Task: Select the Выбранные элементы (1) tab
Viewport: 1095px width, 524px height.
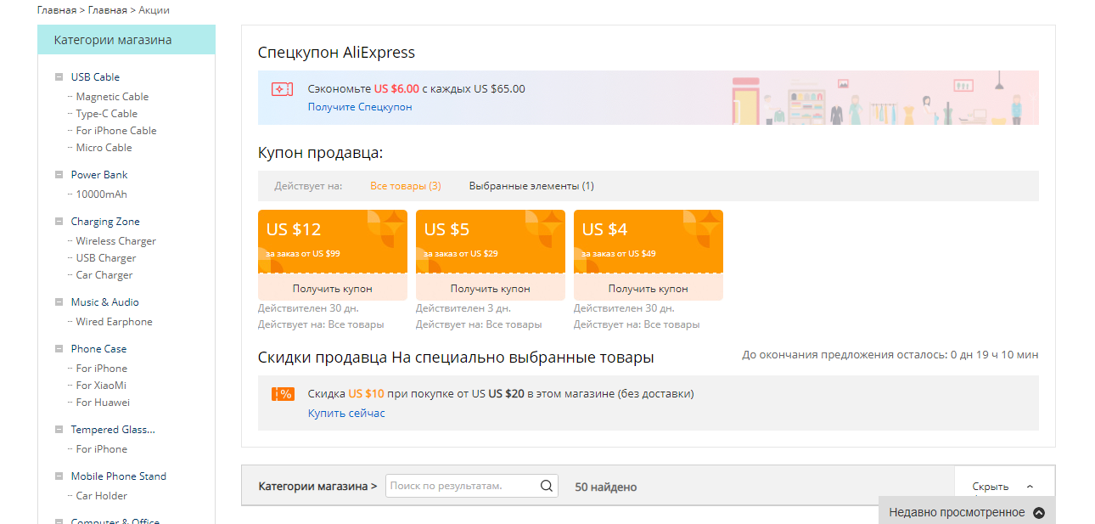Action: pos(531,186)
